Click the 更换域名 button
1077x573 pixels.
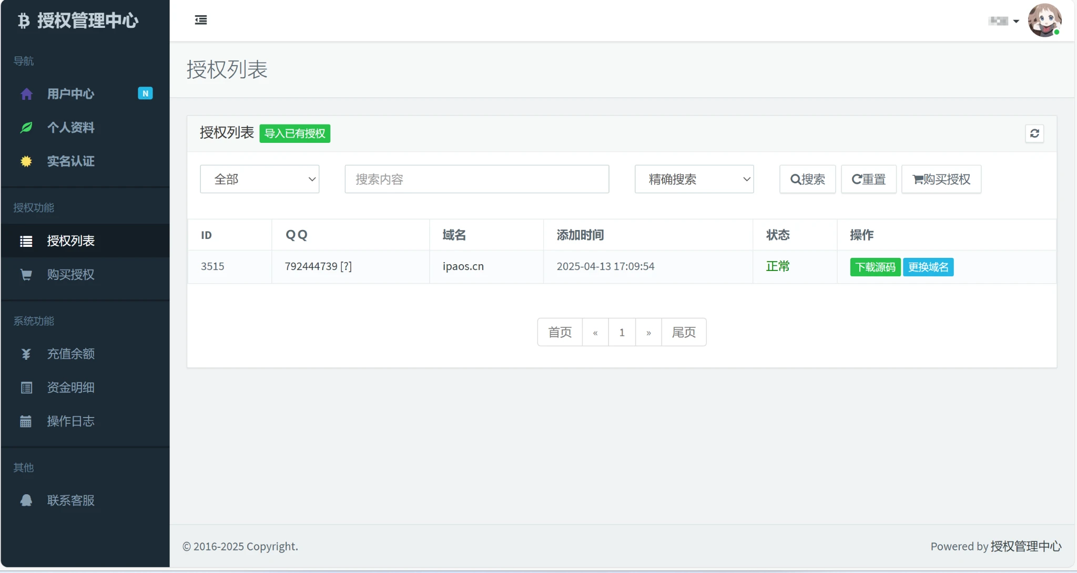coord(928,267)
